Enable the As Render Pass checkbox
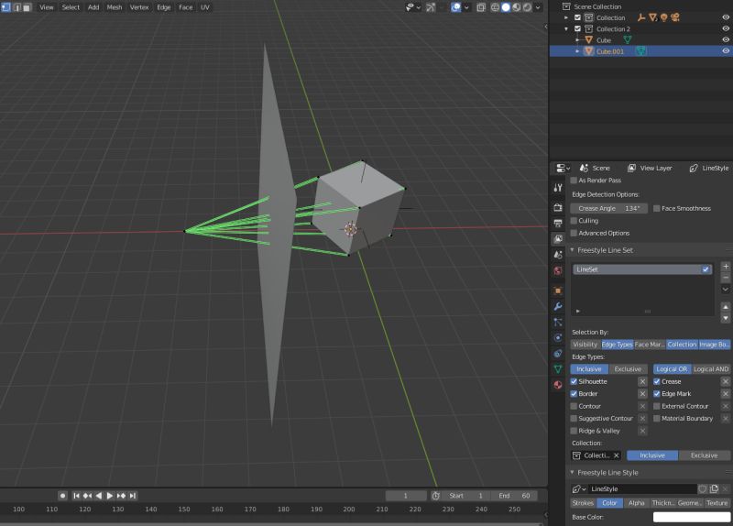The image size is (733, 526). [574, 180]
